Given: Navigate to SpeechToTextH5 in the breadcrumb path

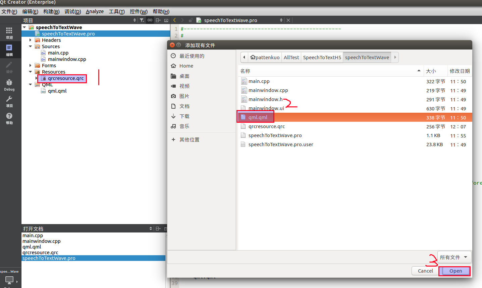Looking at the screenshot, I should [x=322, y=57].
